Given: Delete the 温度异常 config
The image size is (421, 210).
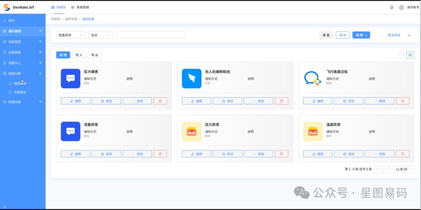Looking at the screenshot, I should (x=403, y=154).
